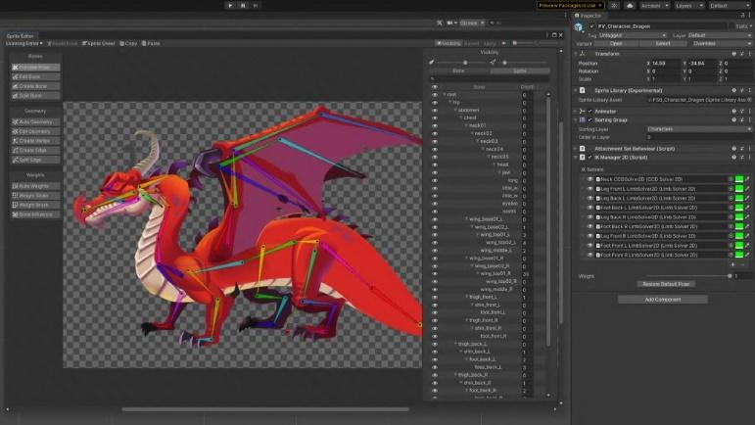Click the game object cube icon in Inspector
Screen dimensions: 755x425
(x=580, y=28)
